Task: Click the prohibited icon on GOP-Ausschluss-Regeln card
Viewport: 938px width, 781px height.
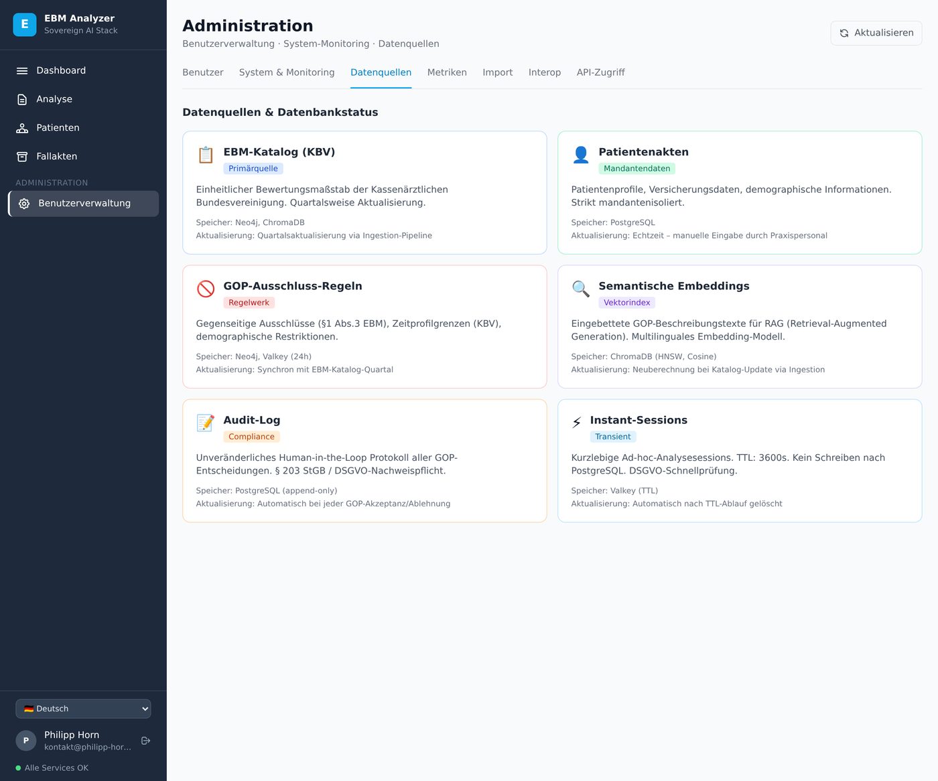Action: 206,289
